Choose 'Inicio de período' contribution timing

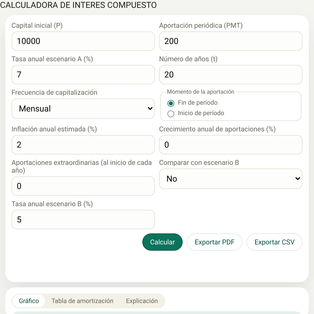click(171, 114)
